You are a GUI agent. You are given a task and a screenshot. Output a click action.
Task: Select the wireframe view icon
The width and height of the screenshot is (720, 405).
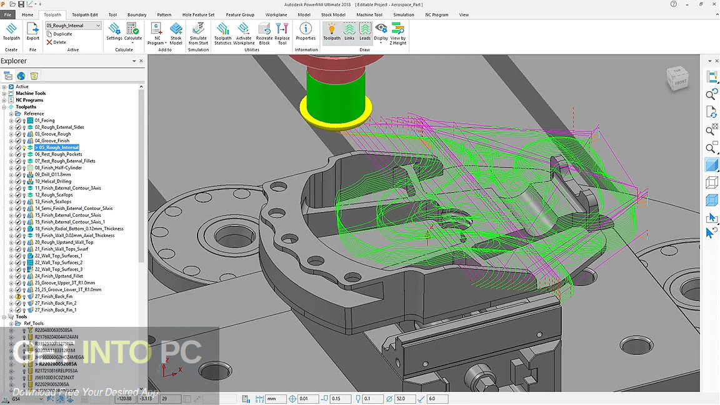click(712, 182)
